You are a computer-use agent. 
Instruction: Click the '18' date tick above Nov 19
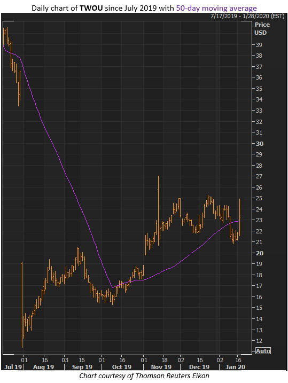click(x=165, y=360)
